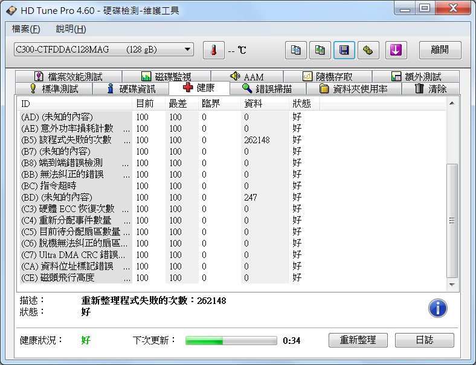
Task: Click the 狀態 column header
Action: tap(304, 104)
